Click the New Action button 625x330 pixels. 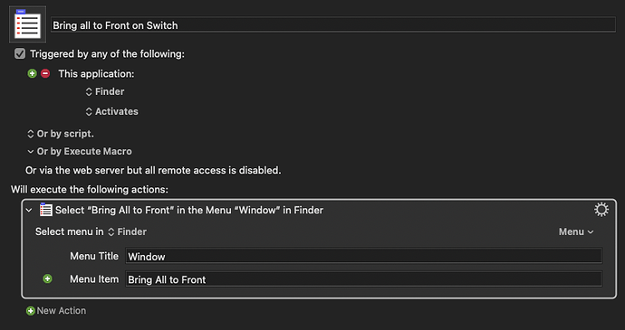pos(56,311)
